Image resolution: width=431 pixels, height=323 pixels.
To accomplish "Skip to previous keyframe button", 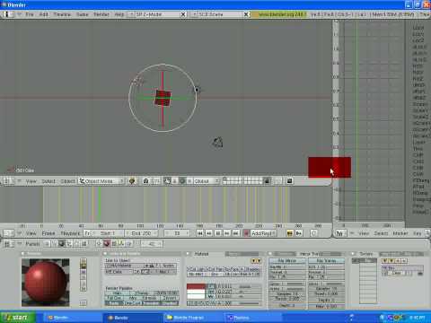I will click(209, 233).
